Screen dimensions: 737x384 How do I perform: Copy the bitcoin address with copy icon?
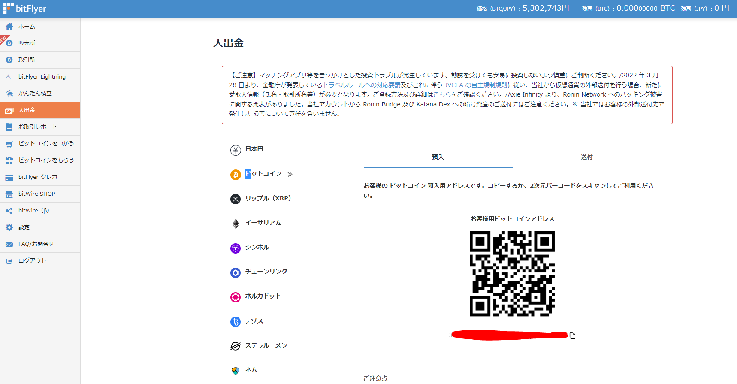pyautogui.click(x=572, y=336)
